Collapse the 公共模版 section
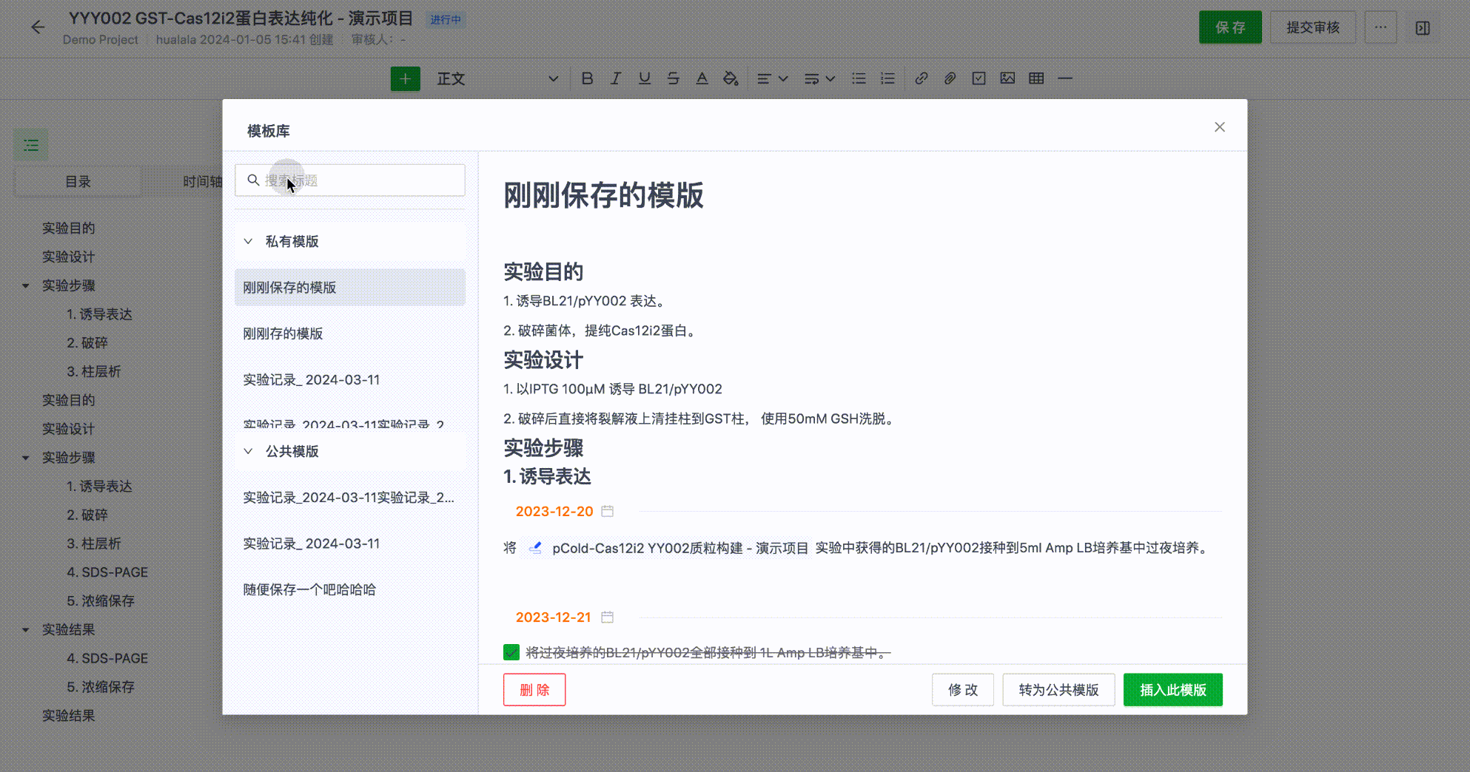This screenshot has height=772, width=1470. pyautogui.click(x=249, y=451)
